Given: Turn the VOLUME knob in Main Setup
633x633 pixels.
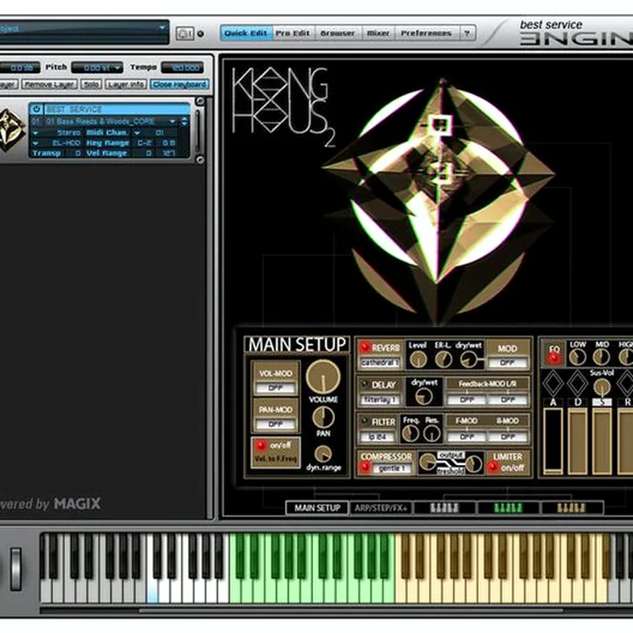Looking at the screenshot, I should coord(323,376).
